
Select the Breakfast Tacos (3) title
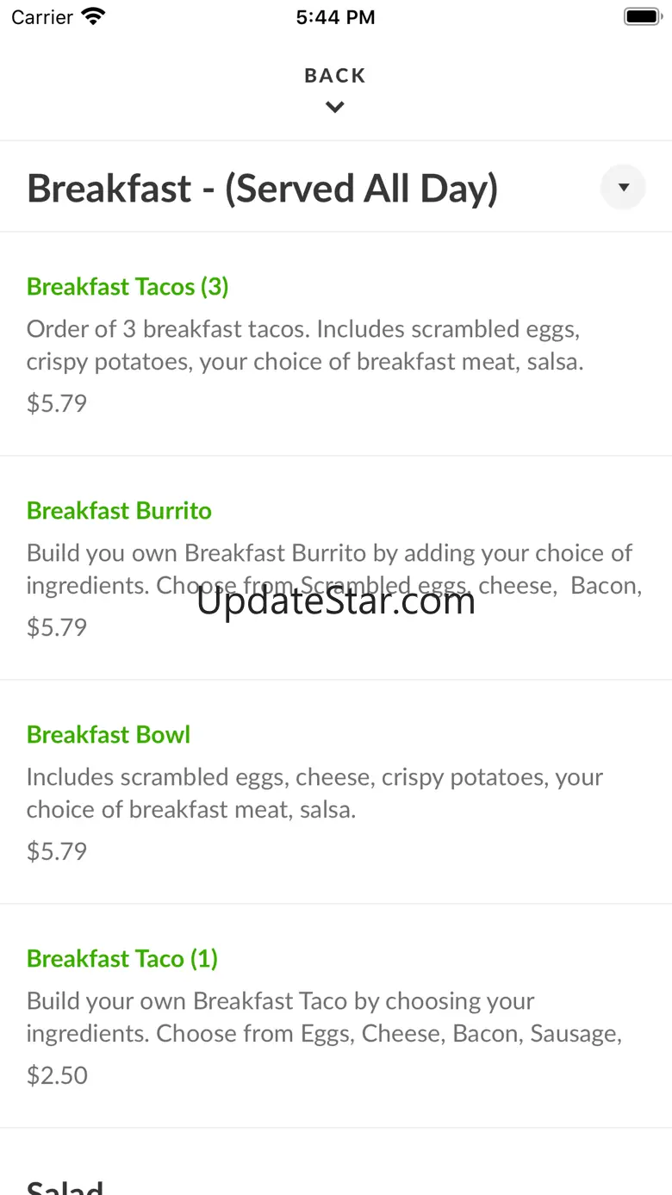point(128,287)
